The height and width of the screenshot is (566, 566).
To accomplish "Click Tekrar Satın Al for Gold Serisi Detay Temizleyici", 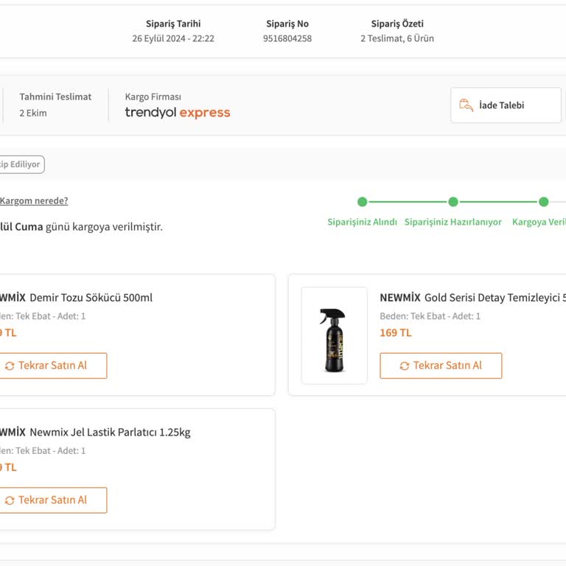I will pyautogui.click(x=441, y=366).
